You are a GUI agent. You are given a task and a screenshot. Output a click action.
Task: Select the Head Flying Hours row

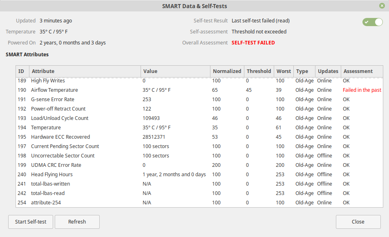[199, 174]
